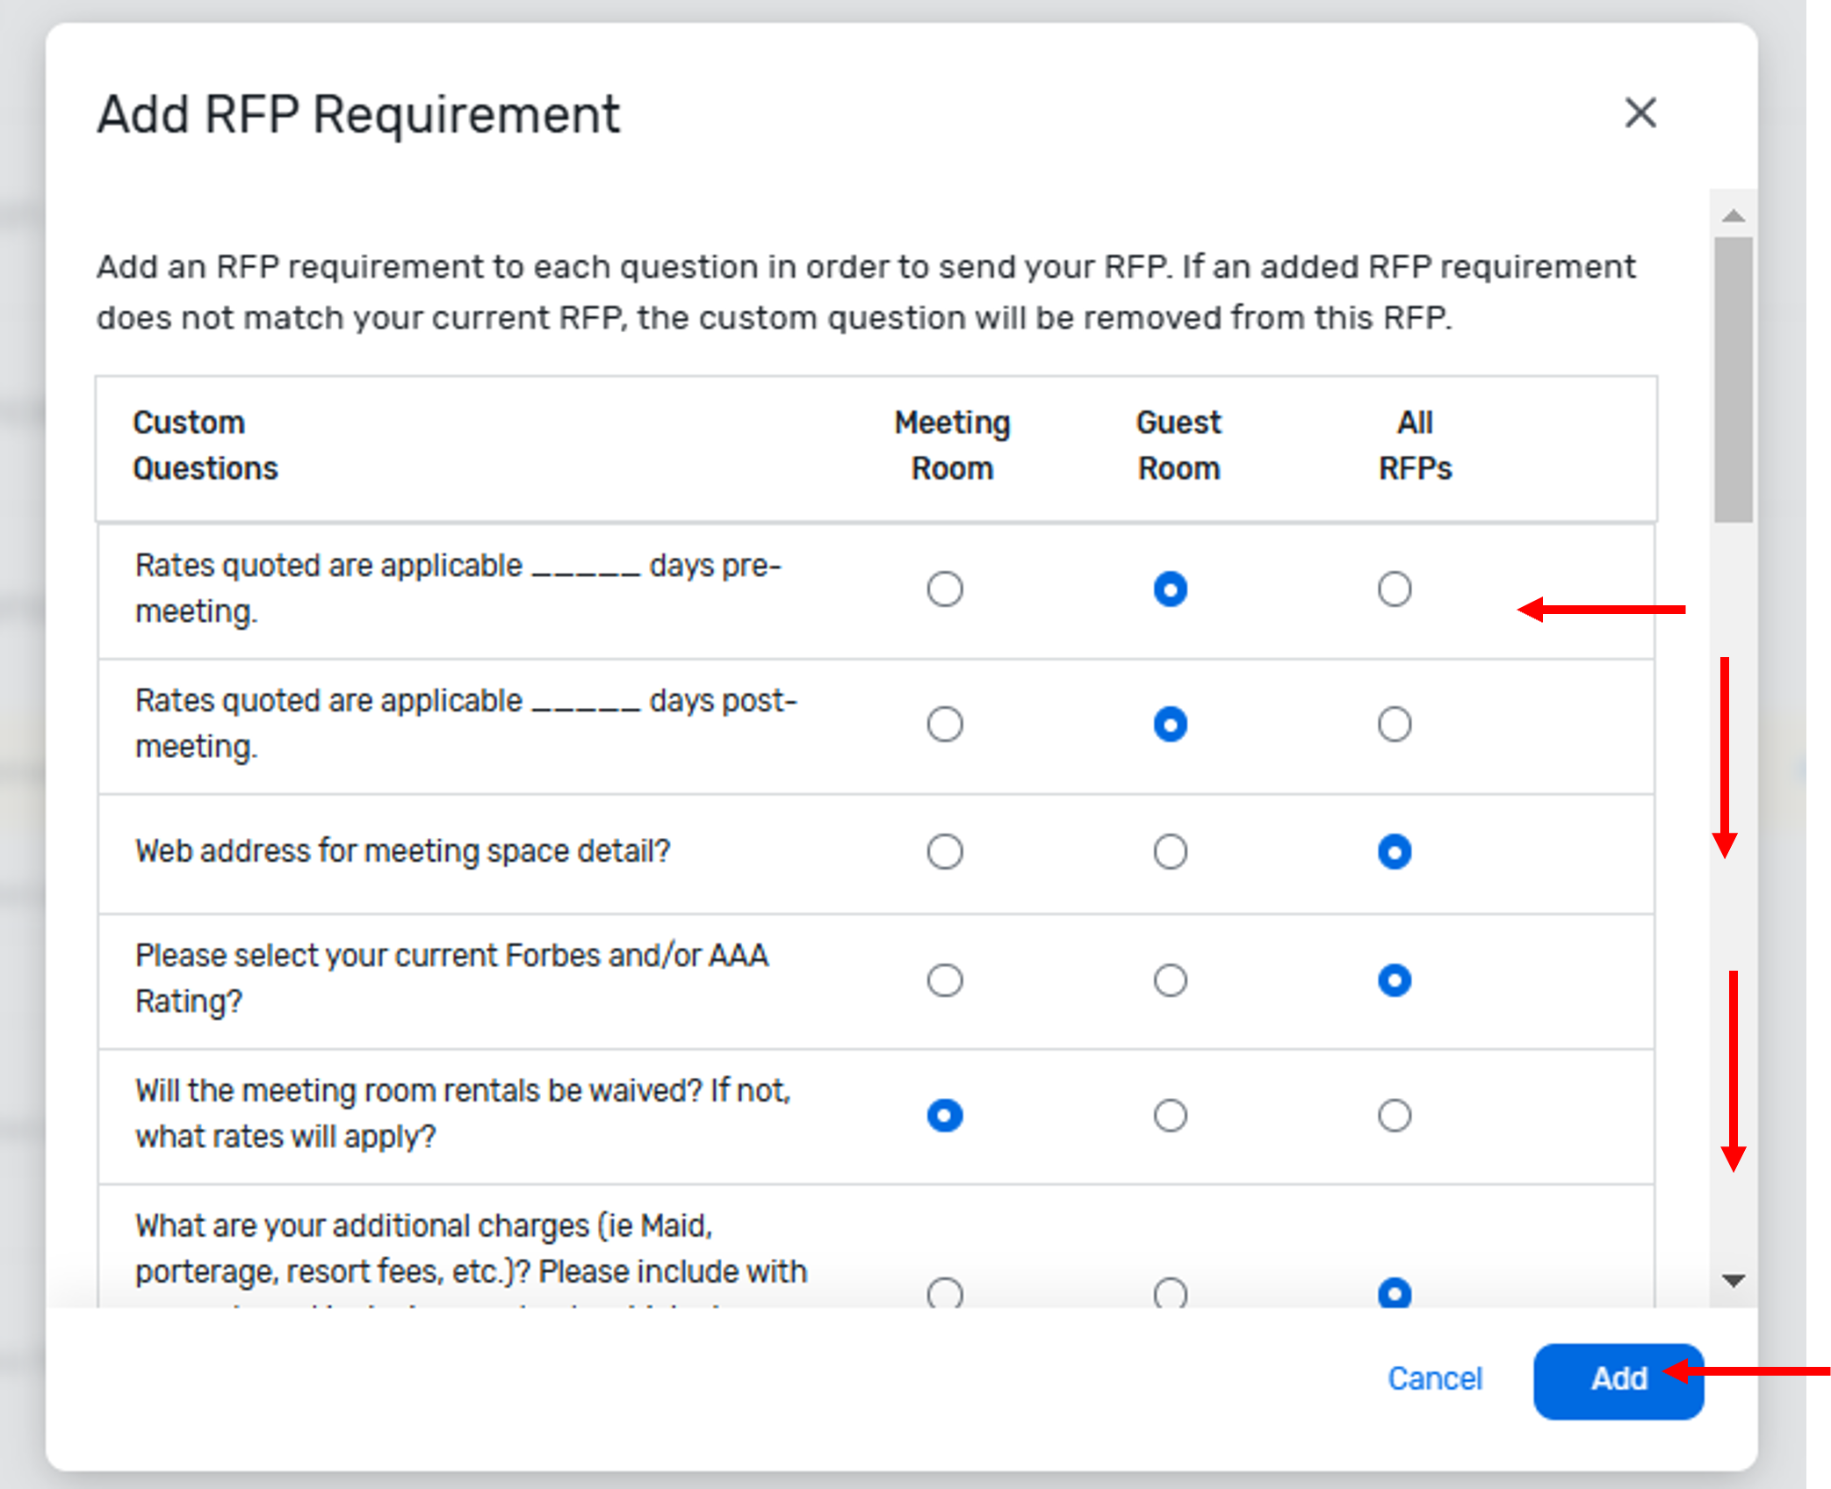
Task: Select All RFPs for post-meeting rates question
Action: coord(1394,723)
